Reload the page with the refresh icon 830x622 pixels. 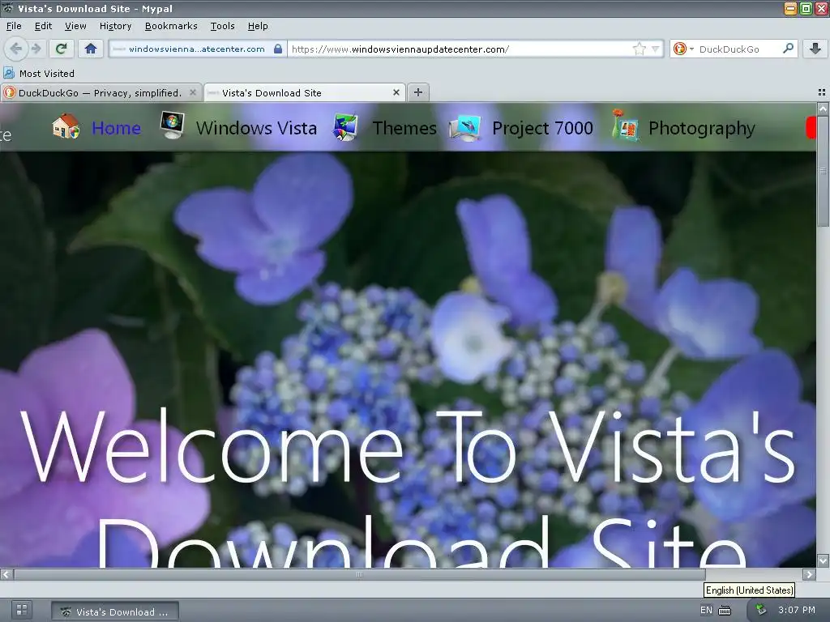pos(62,49)
